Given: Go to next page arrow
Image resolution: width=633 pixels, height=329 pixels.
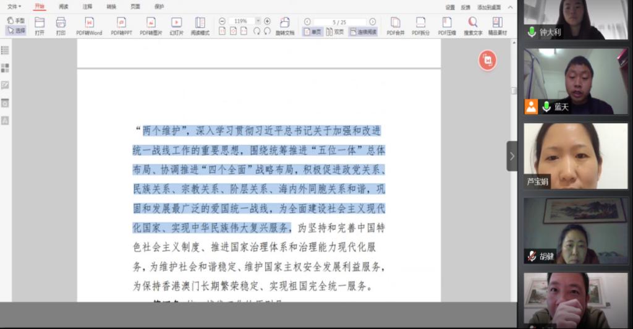Looking at the screenshot, I should point(373,22).
